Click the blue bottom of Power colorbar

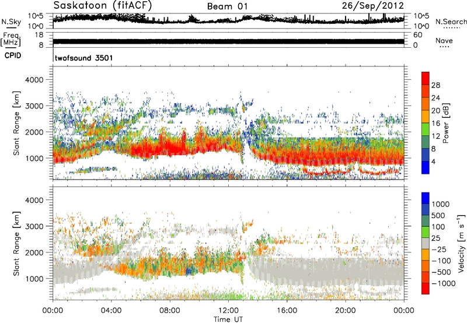426,167
